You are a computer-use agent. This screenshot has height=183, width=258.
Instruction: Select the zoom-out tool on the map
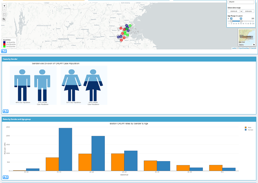(4, 9)
